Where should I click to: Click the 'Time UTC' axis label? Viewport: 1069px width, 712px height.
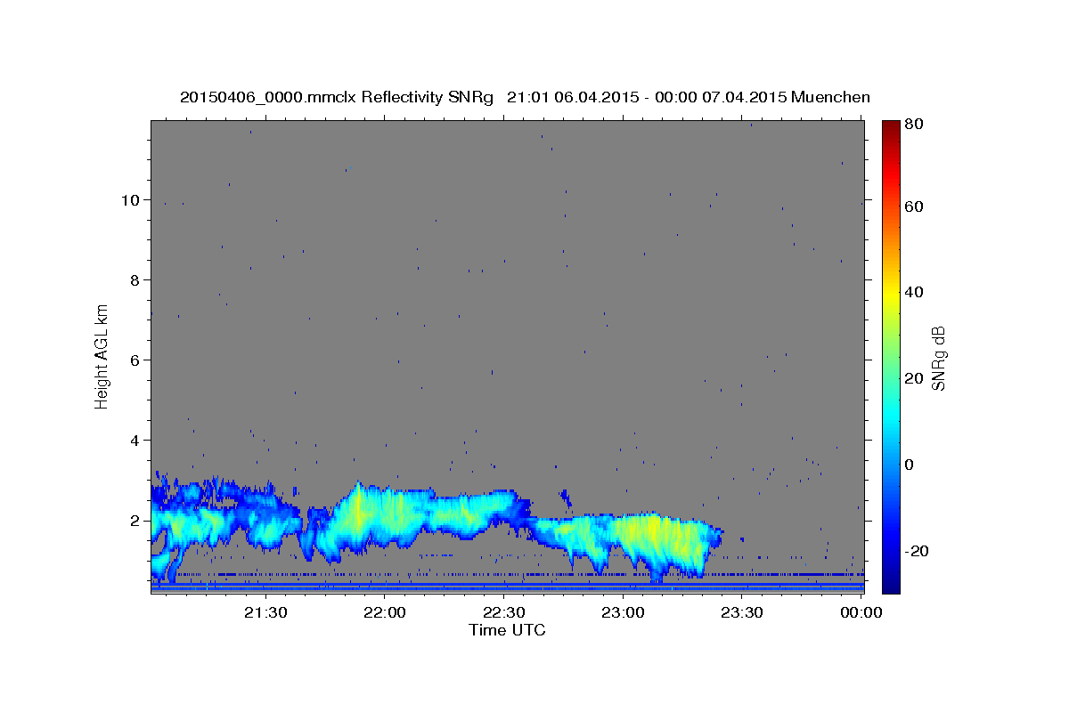507,630
